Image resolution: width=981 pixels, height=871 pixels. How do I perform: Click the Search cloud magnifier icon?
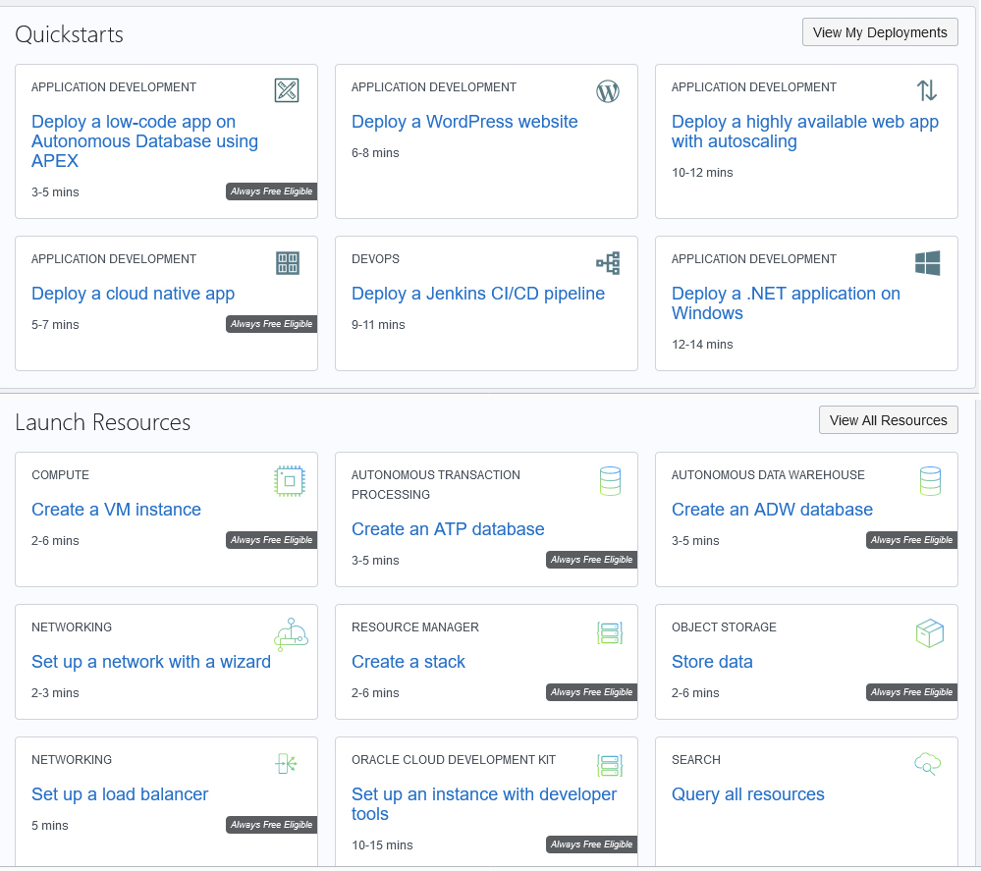pyautogui.click(x=927, y=763)
